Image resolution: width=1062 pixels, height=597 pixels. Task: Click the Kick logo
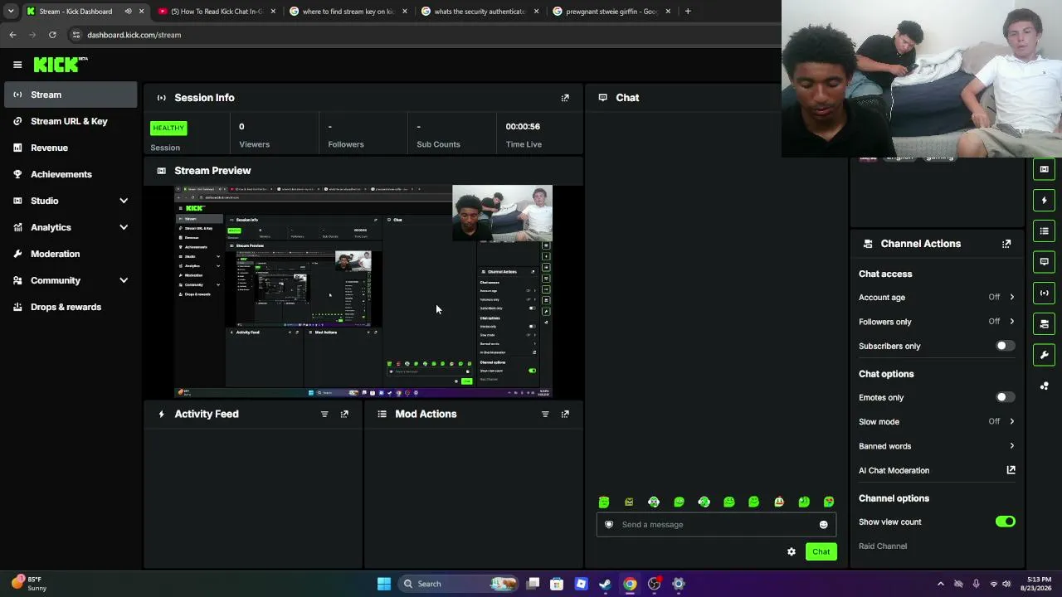coord(61,64)
